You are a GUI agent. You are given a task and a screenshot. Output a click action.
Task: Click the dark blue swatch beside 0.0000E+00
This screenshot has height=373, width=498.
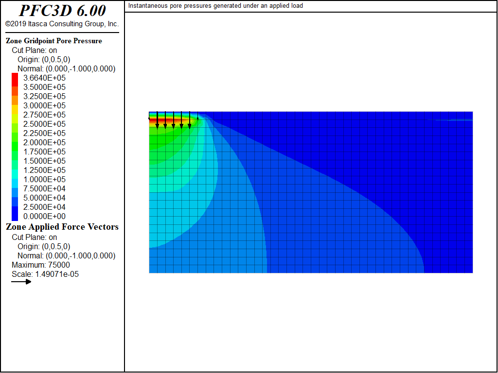(15, 214)
